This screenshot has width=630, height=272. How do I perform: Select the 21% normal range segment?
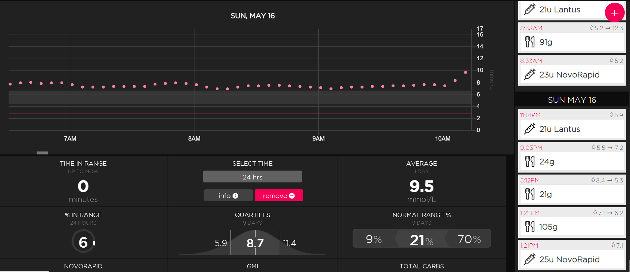421,239
